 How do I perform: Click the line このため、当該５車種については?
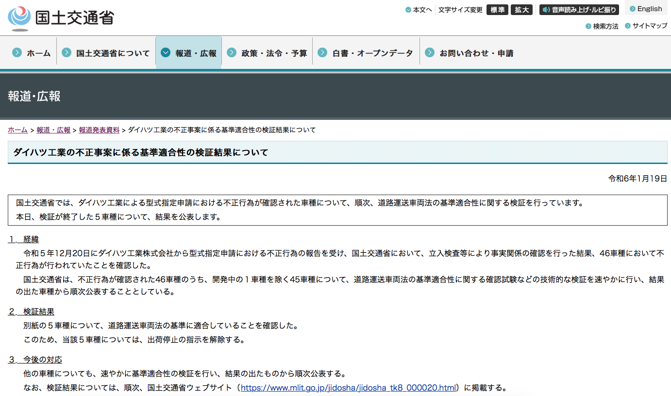[134, 340]
